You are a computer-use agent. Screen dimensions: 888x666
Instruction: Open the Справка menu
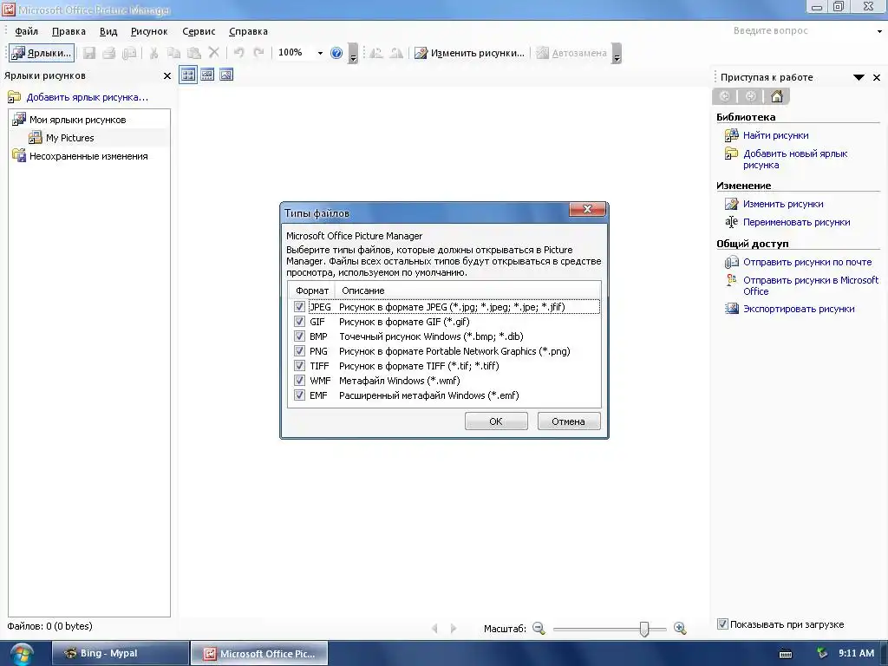(248, 31)
